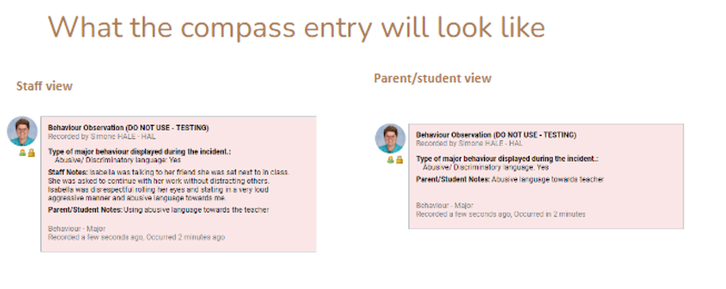Select the Behaviour Observation title in Staff view entry

128,128
